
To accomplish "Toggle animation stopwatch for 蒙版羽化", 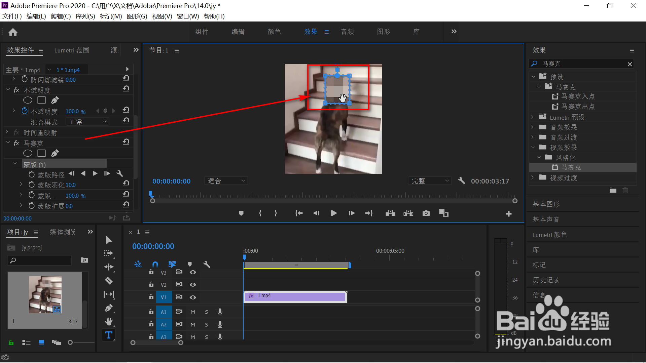I will (32, 185).
